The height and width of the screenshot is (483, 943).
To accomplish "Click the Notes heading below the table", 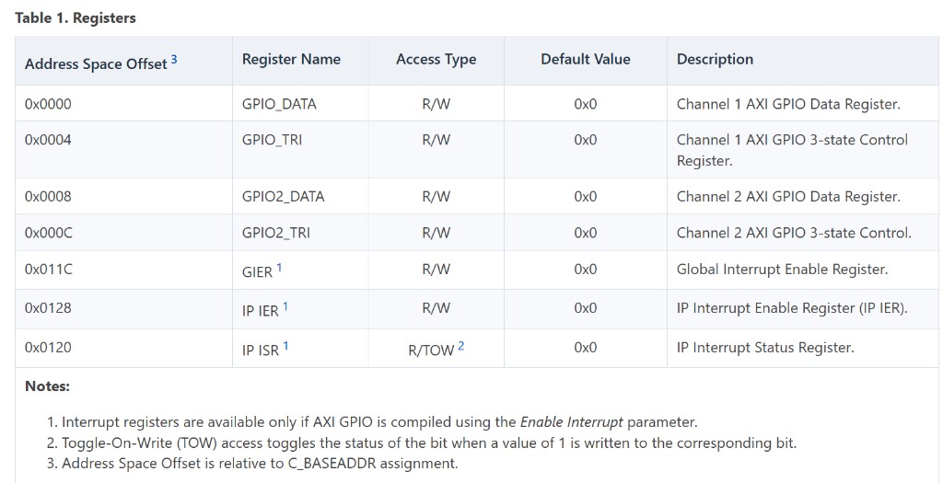I will [47, 386].
